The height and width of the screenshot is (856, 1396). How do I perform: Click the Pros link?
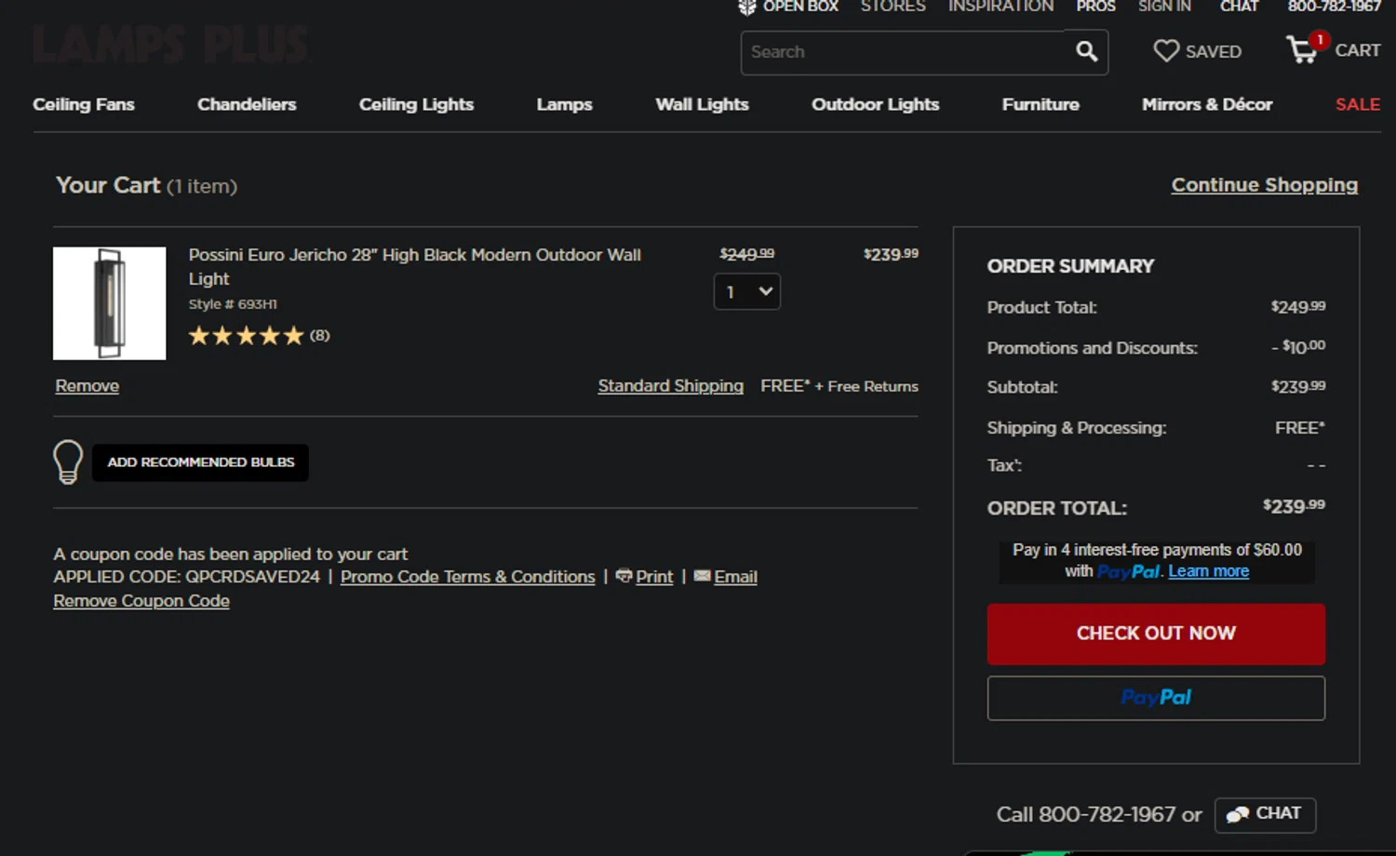pyautogui.click(x=1095, y=7)
